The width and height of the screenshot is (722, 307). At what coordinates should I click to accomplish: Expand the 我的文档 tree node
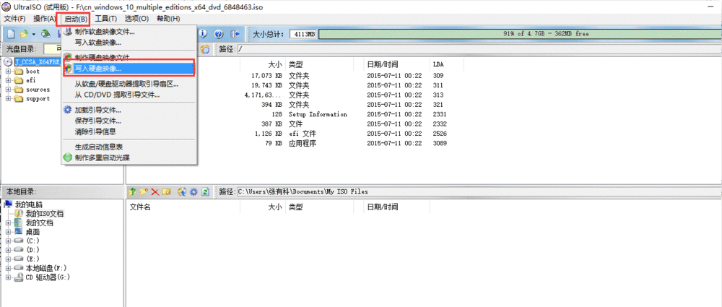tap(8, 222)
